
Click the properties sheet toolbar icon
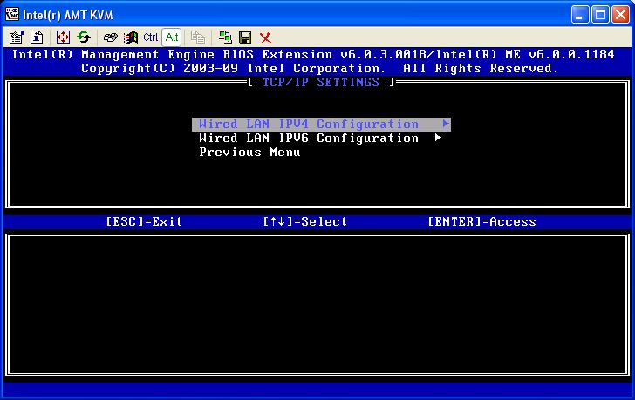click(x=16, y=37)
